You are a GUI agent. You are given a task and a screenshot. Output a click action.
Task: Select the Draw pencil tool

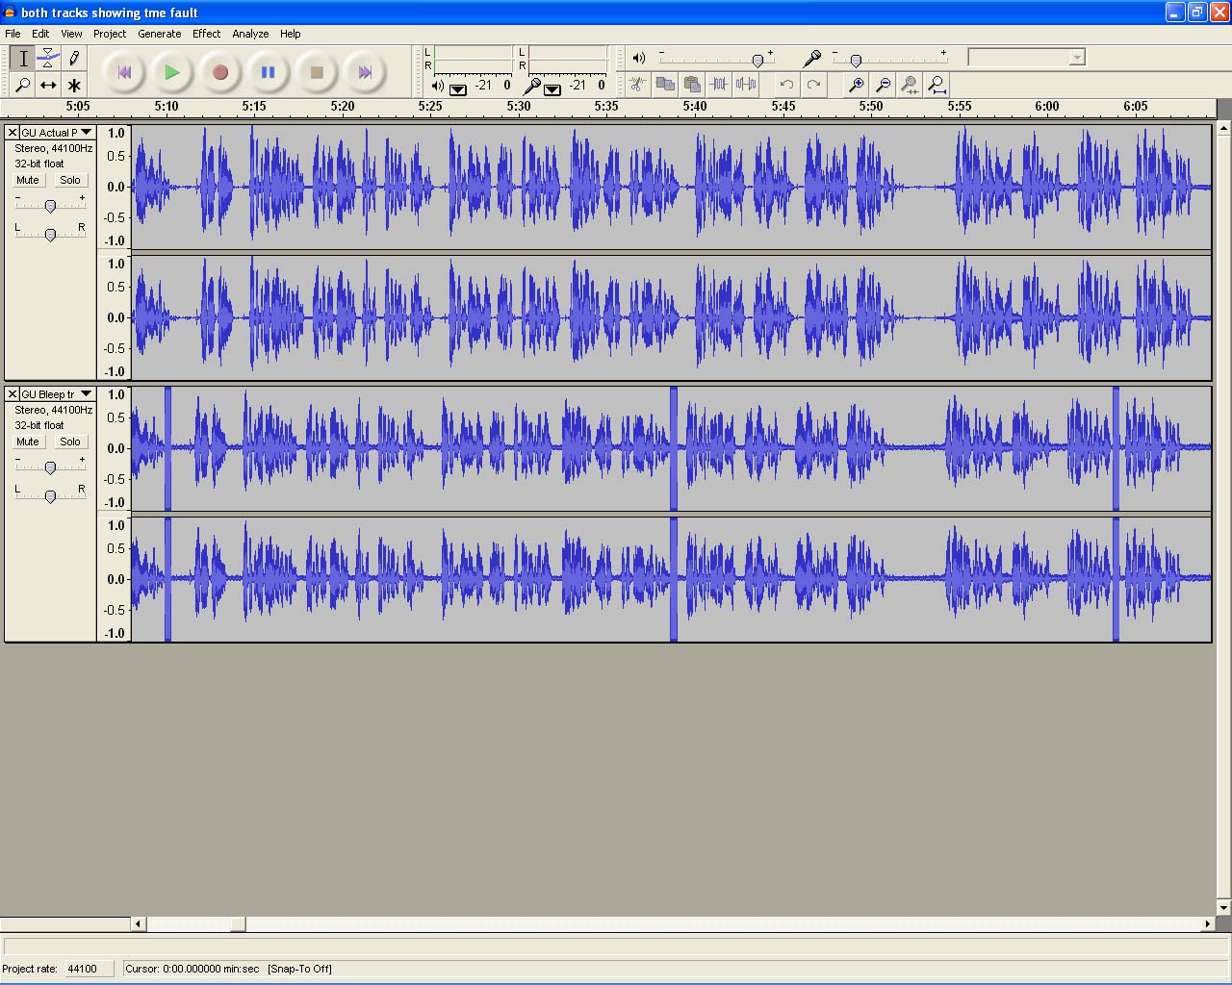click(x=74, y=59)
